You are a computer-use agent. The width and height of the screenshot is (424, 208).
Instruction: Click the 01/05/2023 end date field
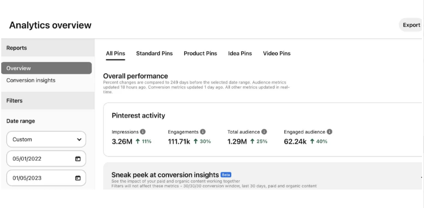[46, 178]
